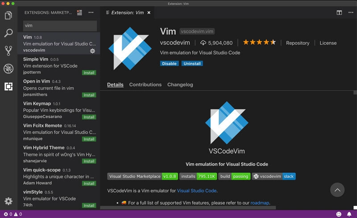Open the Vim extension gear menu in list
The image size is (357, 218).
pyautogui.click(x=92, y=51)
